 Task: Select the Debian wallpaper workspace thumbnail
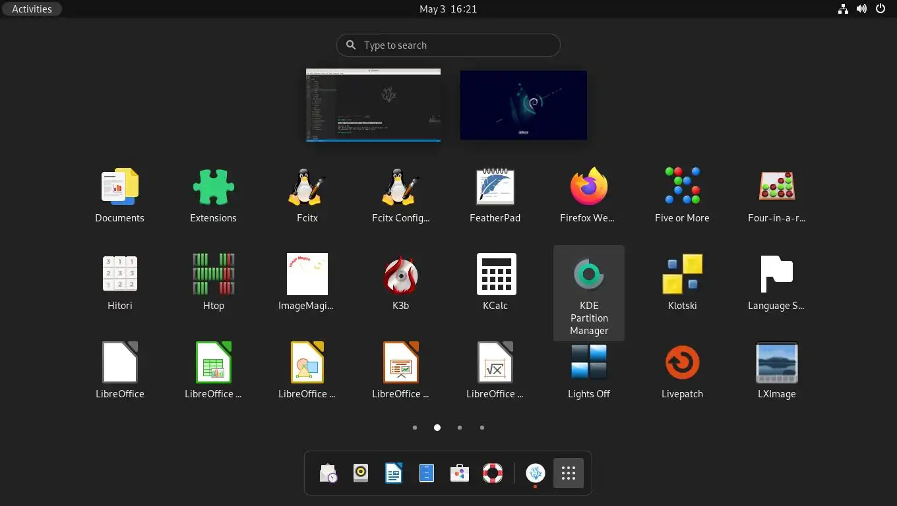524,105
